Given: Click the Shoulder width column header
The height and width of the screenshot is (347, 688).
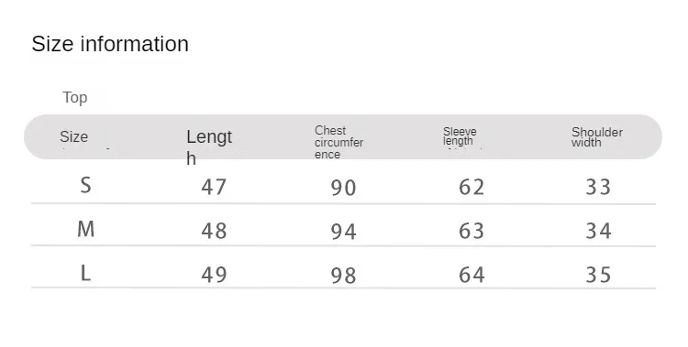Looking at the screenshot, I should tap(597, 137).
